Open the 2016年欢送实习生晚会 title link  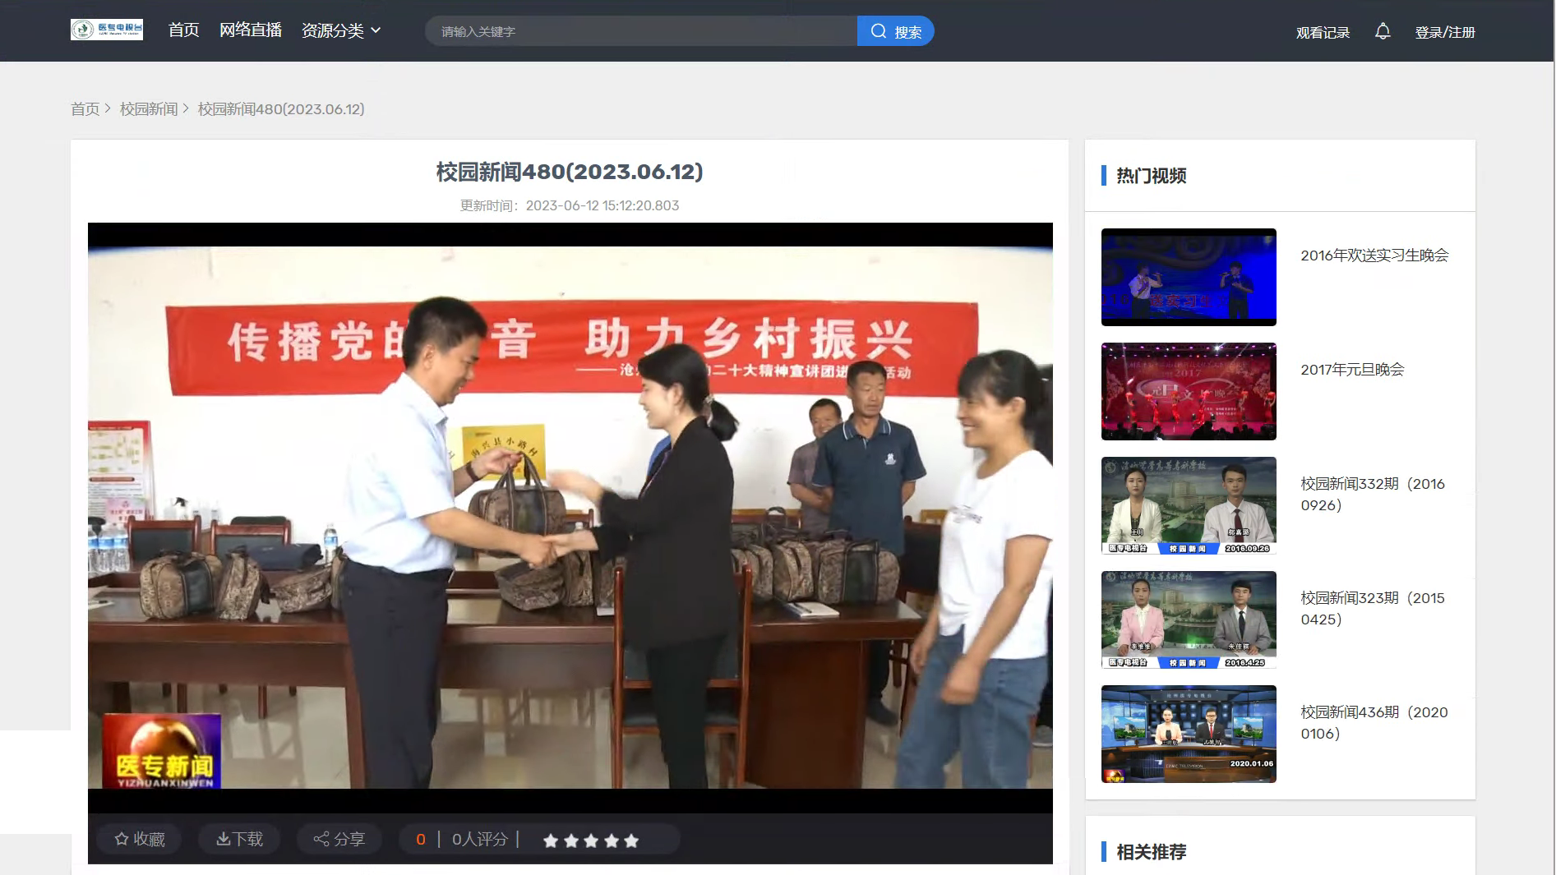click(x=1374, y=256)
